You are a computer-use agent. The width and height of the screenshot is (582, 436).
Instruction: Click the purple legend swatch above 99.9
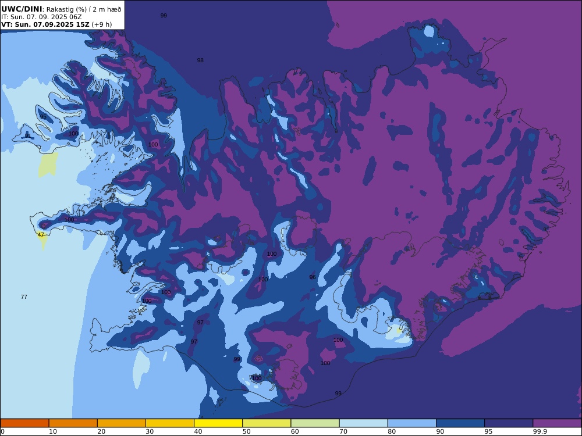tap(558, 423)
